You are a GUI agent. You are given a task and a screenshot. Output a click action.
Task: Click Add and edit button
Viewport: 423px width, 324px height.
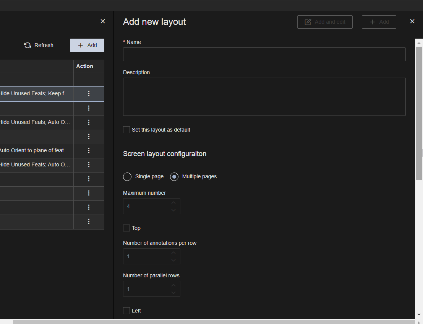pos(325,22)
